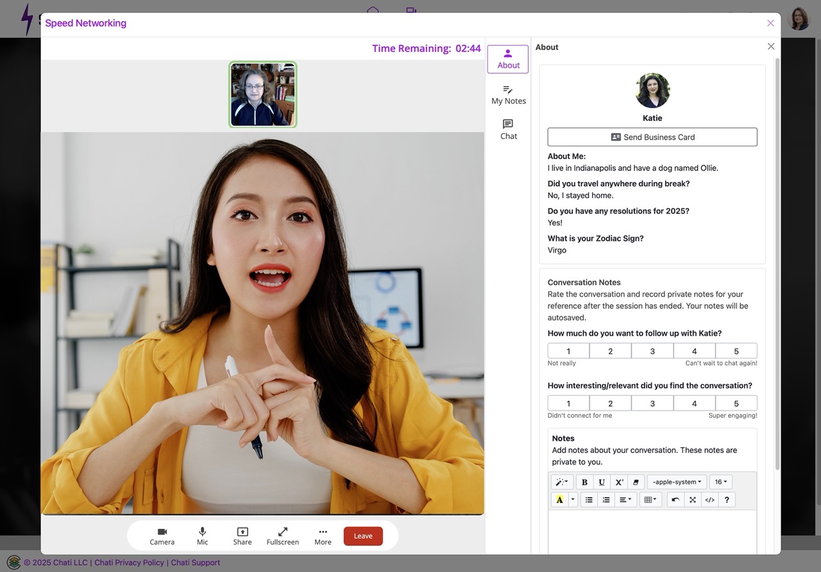
Task: Send Business Card to Katie
Action: [x=652, y=137]
